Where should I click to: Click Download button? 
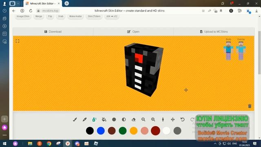point(53,32)
